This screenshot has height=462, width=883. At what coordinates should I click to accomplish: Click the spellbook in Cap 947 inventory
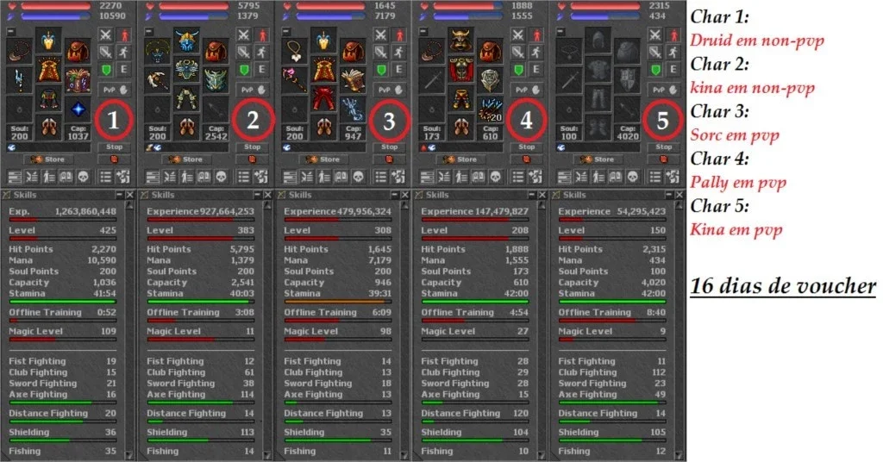pyautogui.click(x=353, y=80)
